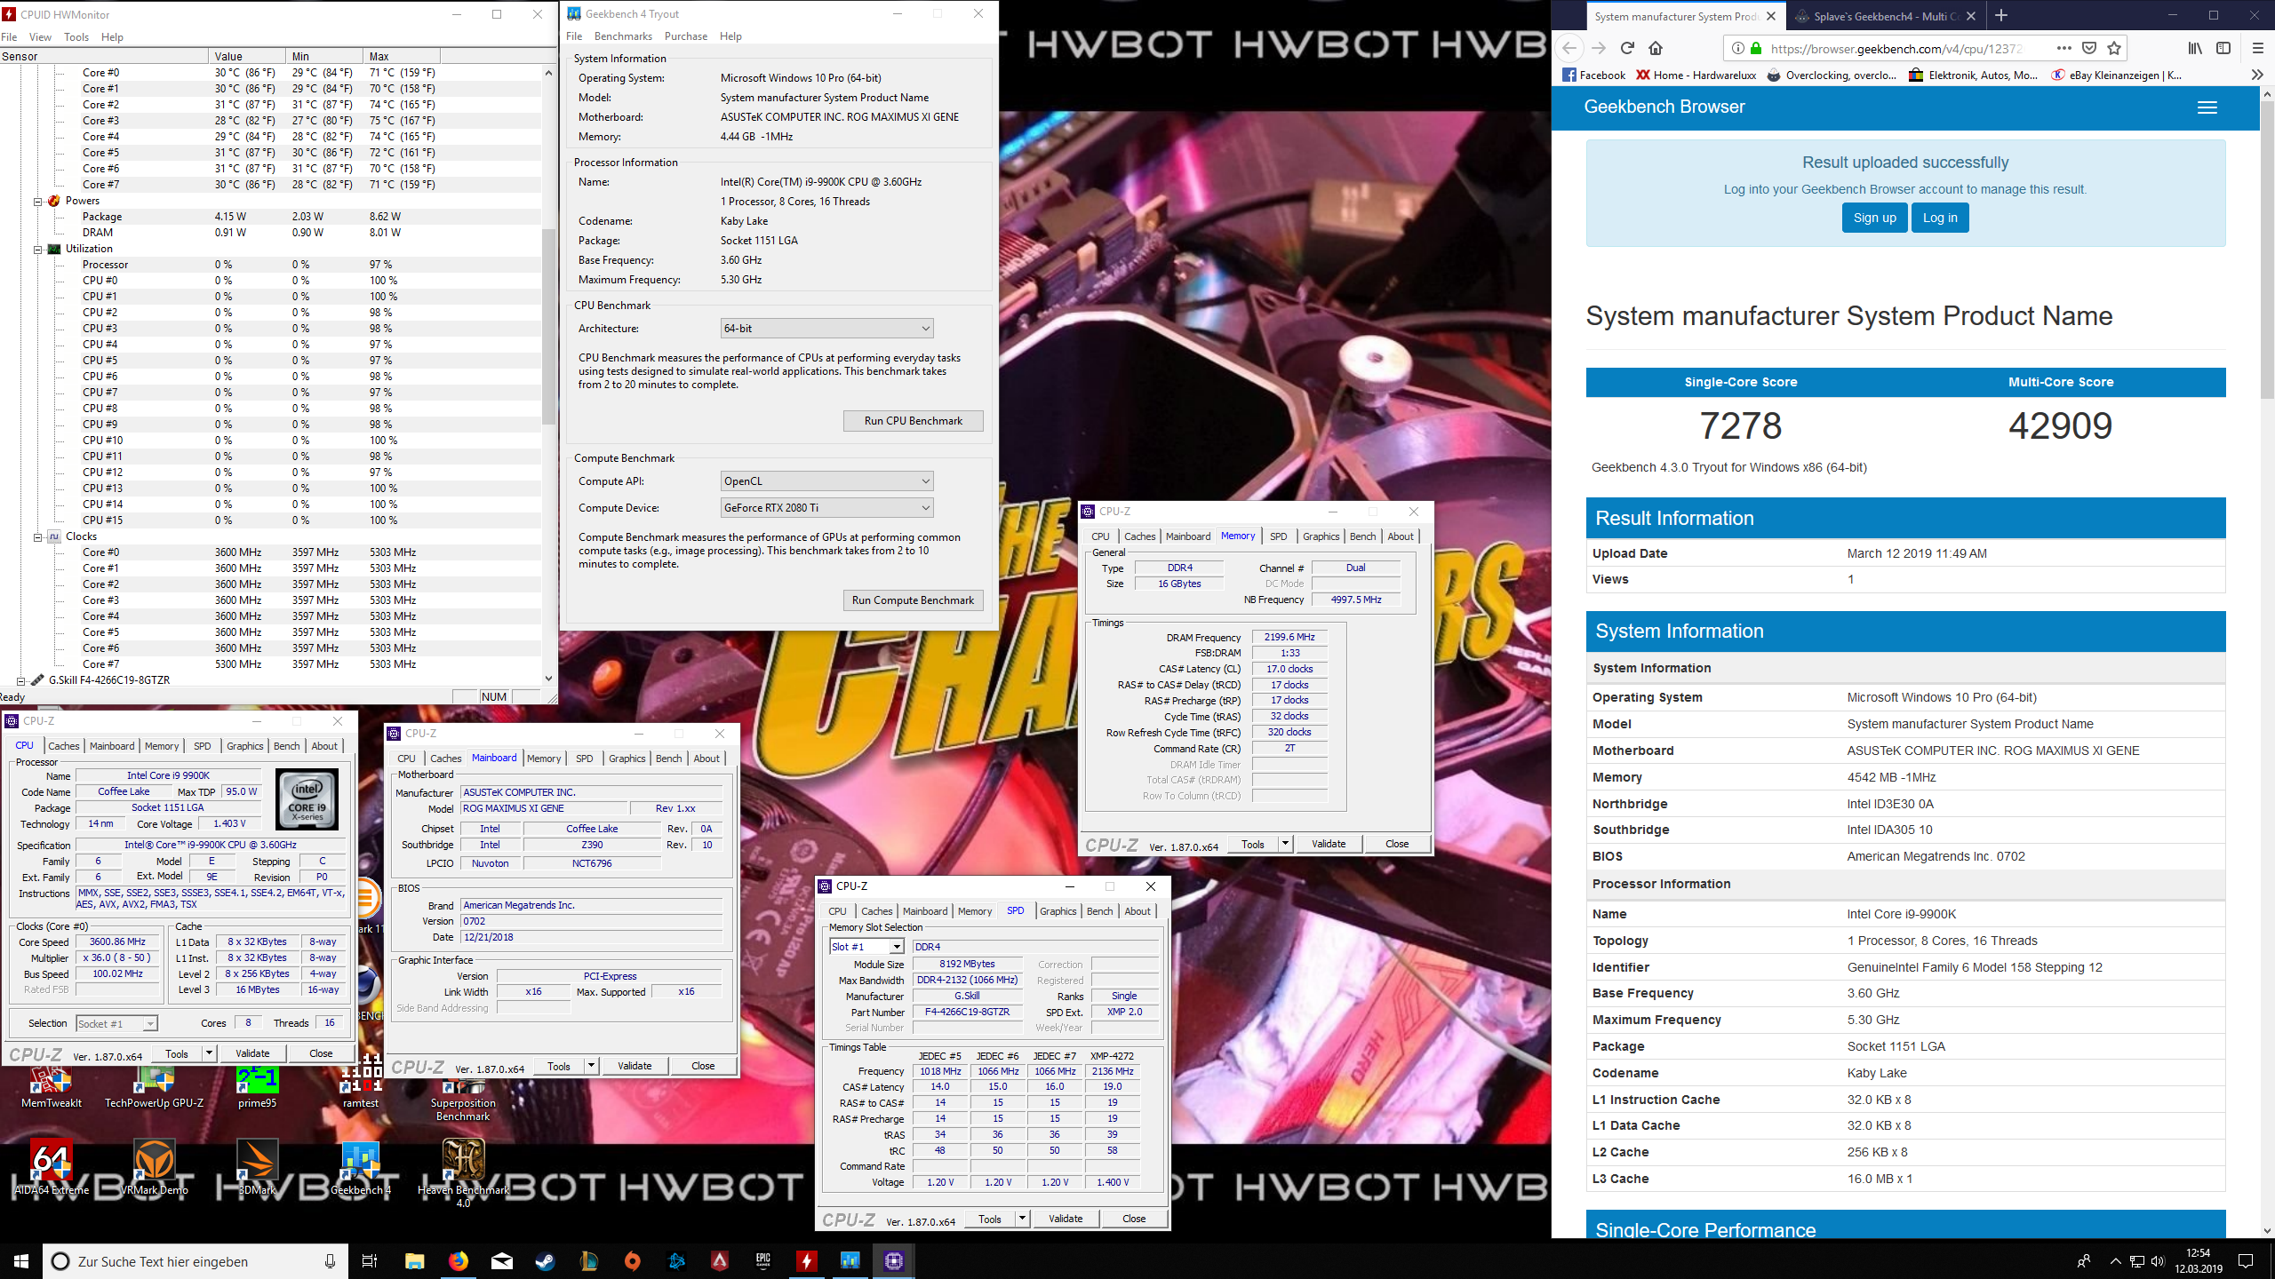Open Tools dropdown arrow in CPU-Z SPD window
2275x1279 pixels.
tap(1022, 1219)
